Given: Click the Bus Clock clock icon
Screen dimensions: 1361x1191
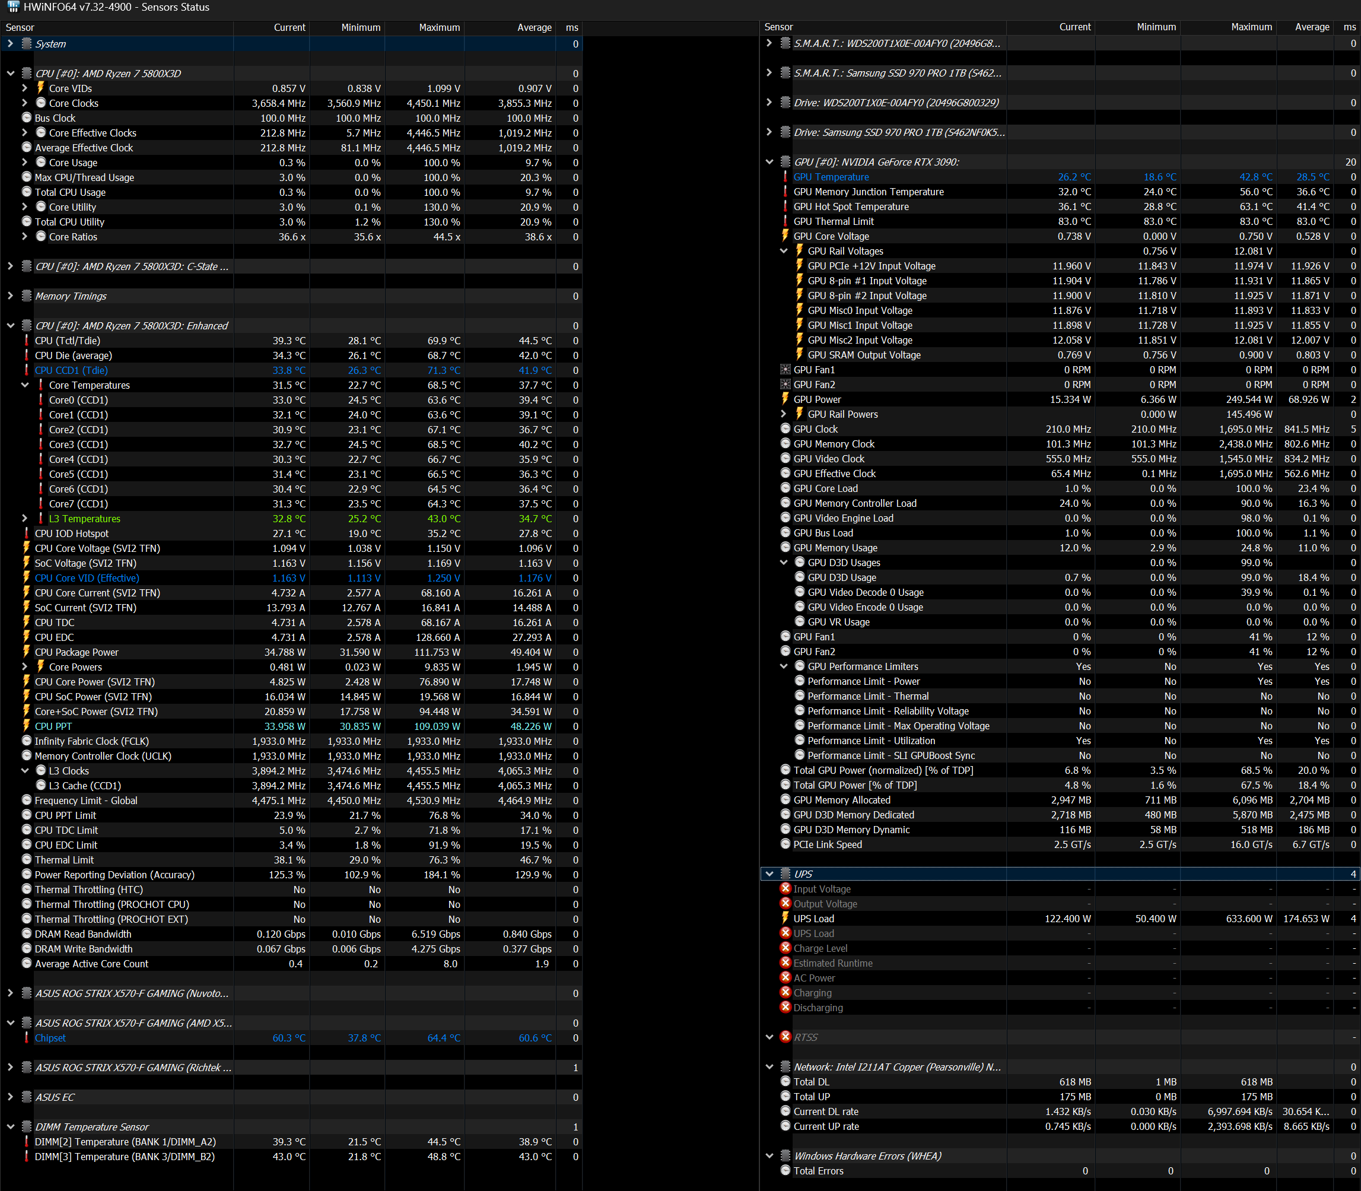Looking at the screenshot, I should [x=27, y=117].
